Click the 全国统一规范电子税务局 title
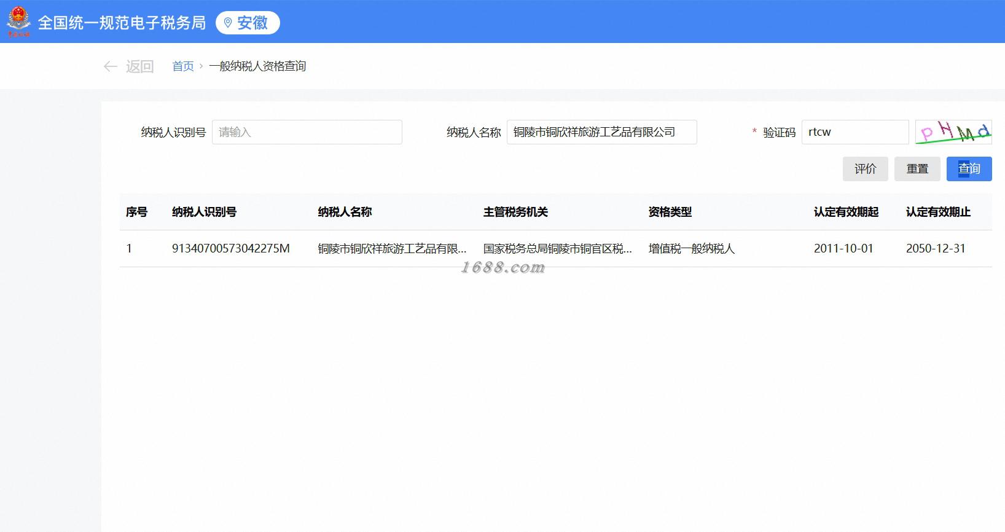This screenshot has height=532, width=1005. [x=122, y=23]
